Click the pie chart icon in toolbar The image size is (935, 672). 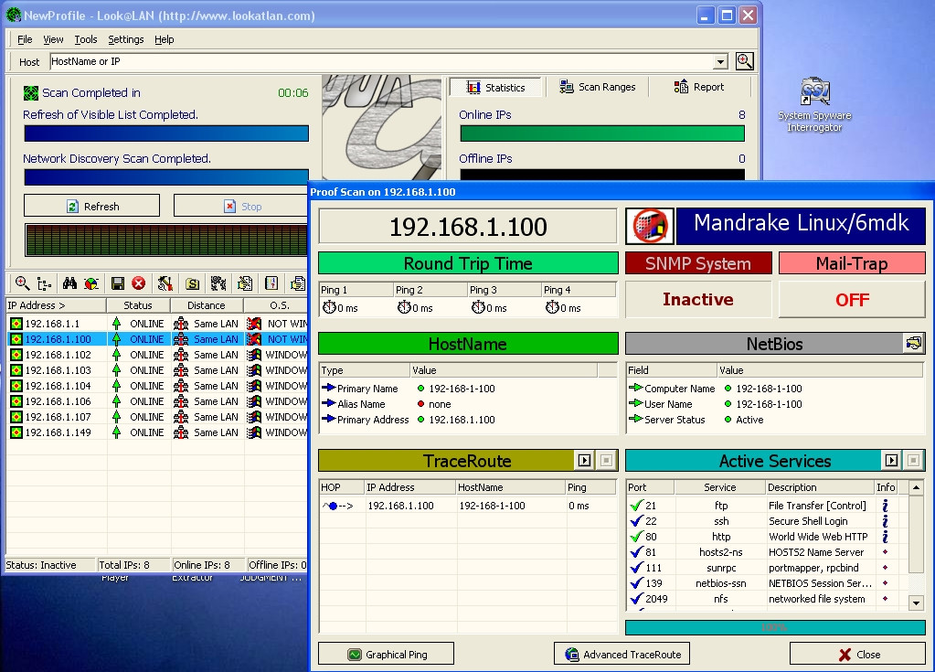(x=91, y=283)
